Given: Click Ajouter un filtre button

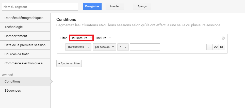Looking at the screenshot, I should tap(69, 63).
